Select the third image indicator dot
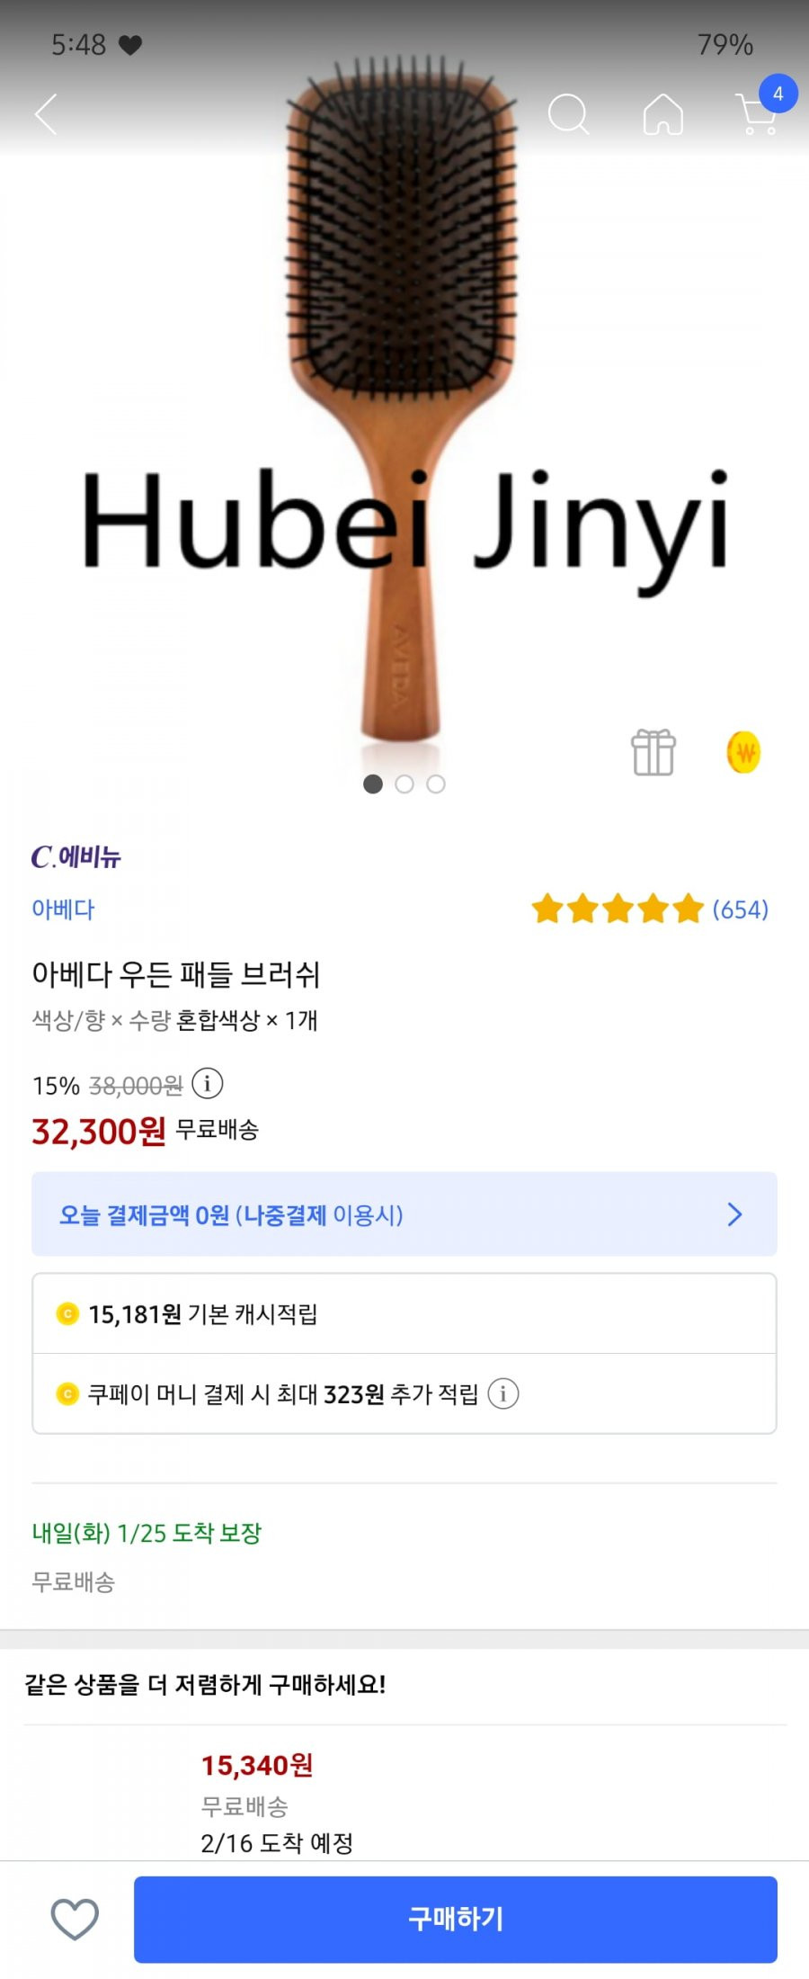809x1979 pixels. tap(436, 784)
